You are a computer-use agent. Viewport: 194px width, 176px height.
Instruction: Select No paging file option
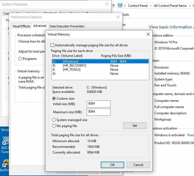pyautogui.click(x=54, y=126)
